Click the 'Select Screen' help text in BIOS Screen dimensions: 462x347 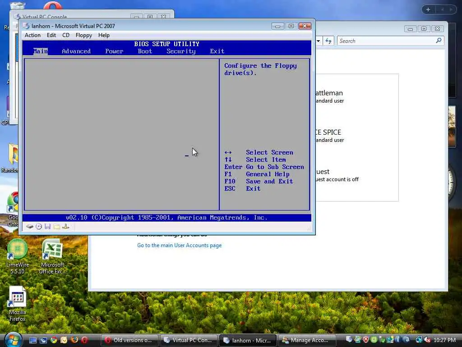pos(270,152)
